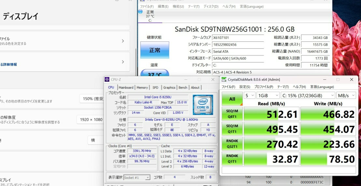Open the test count dropdown showing 5

(249, 96)
